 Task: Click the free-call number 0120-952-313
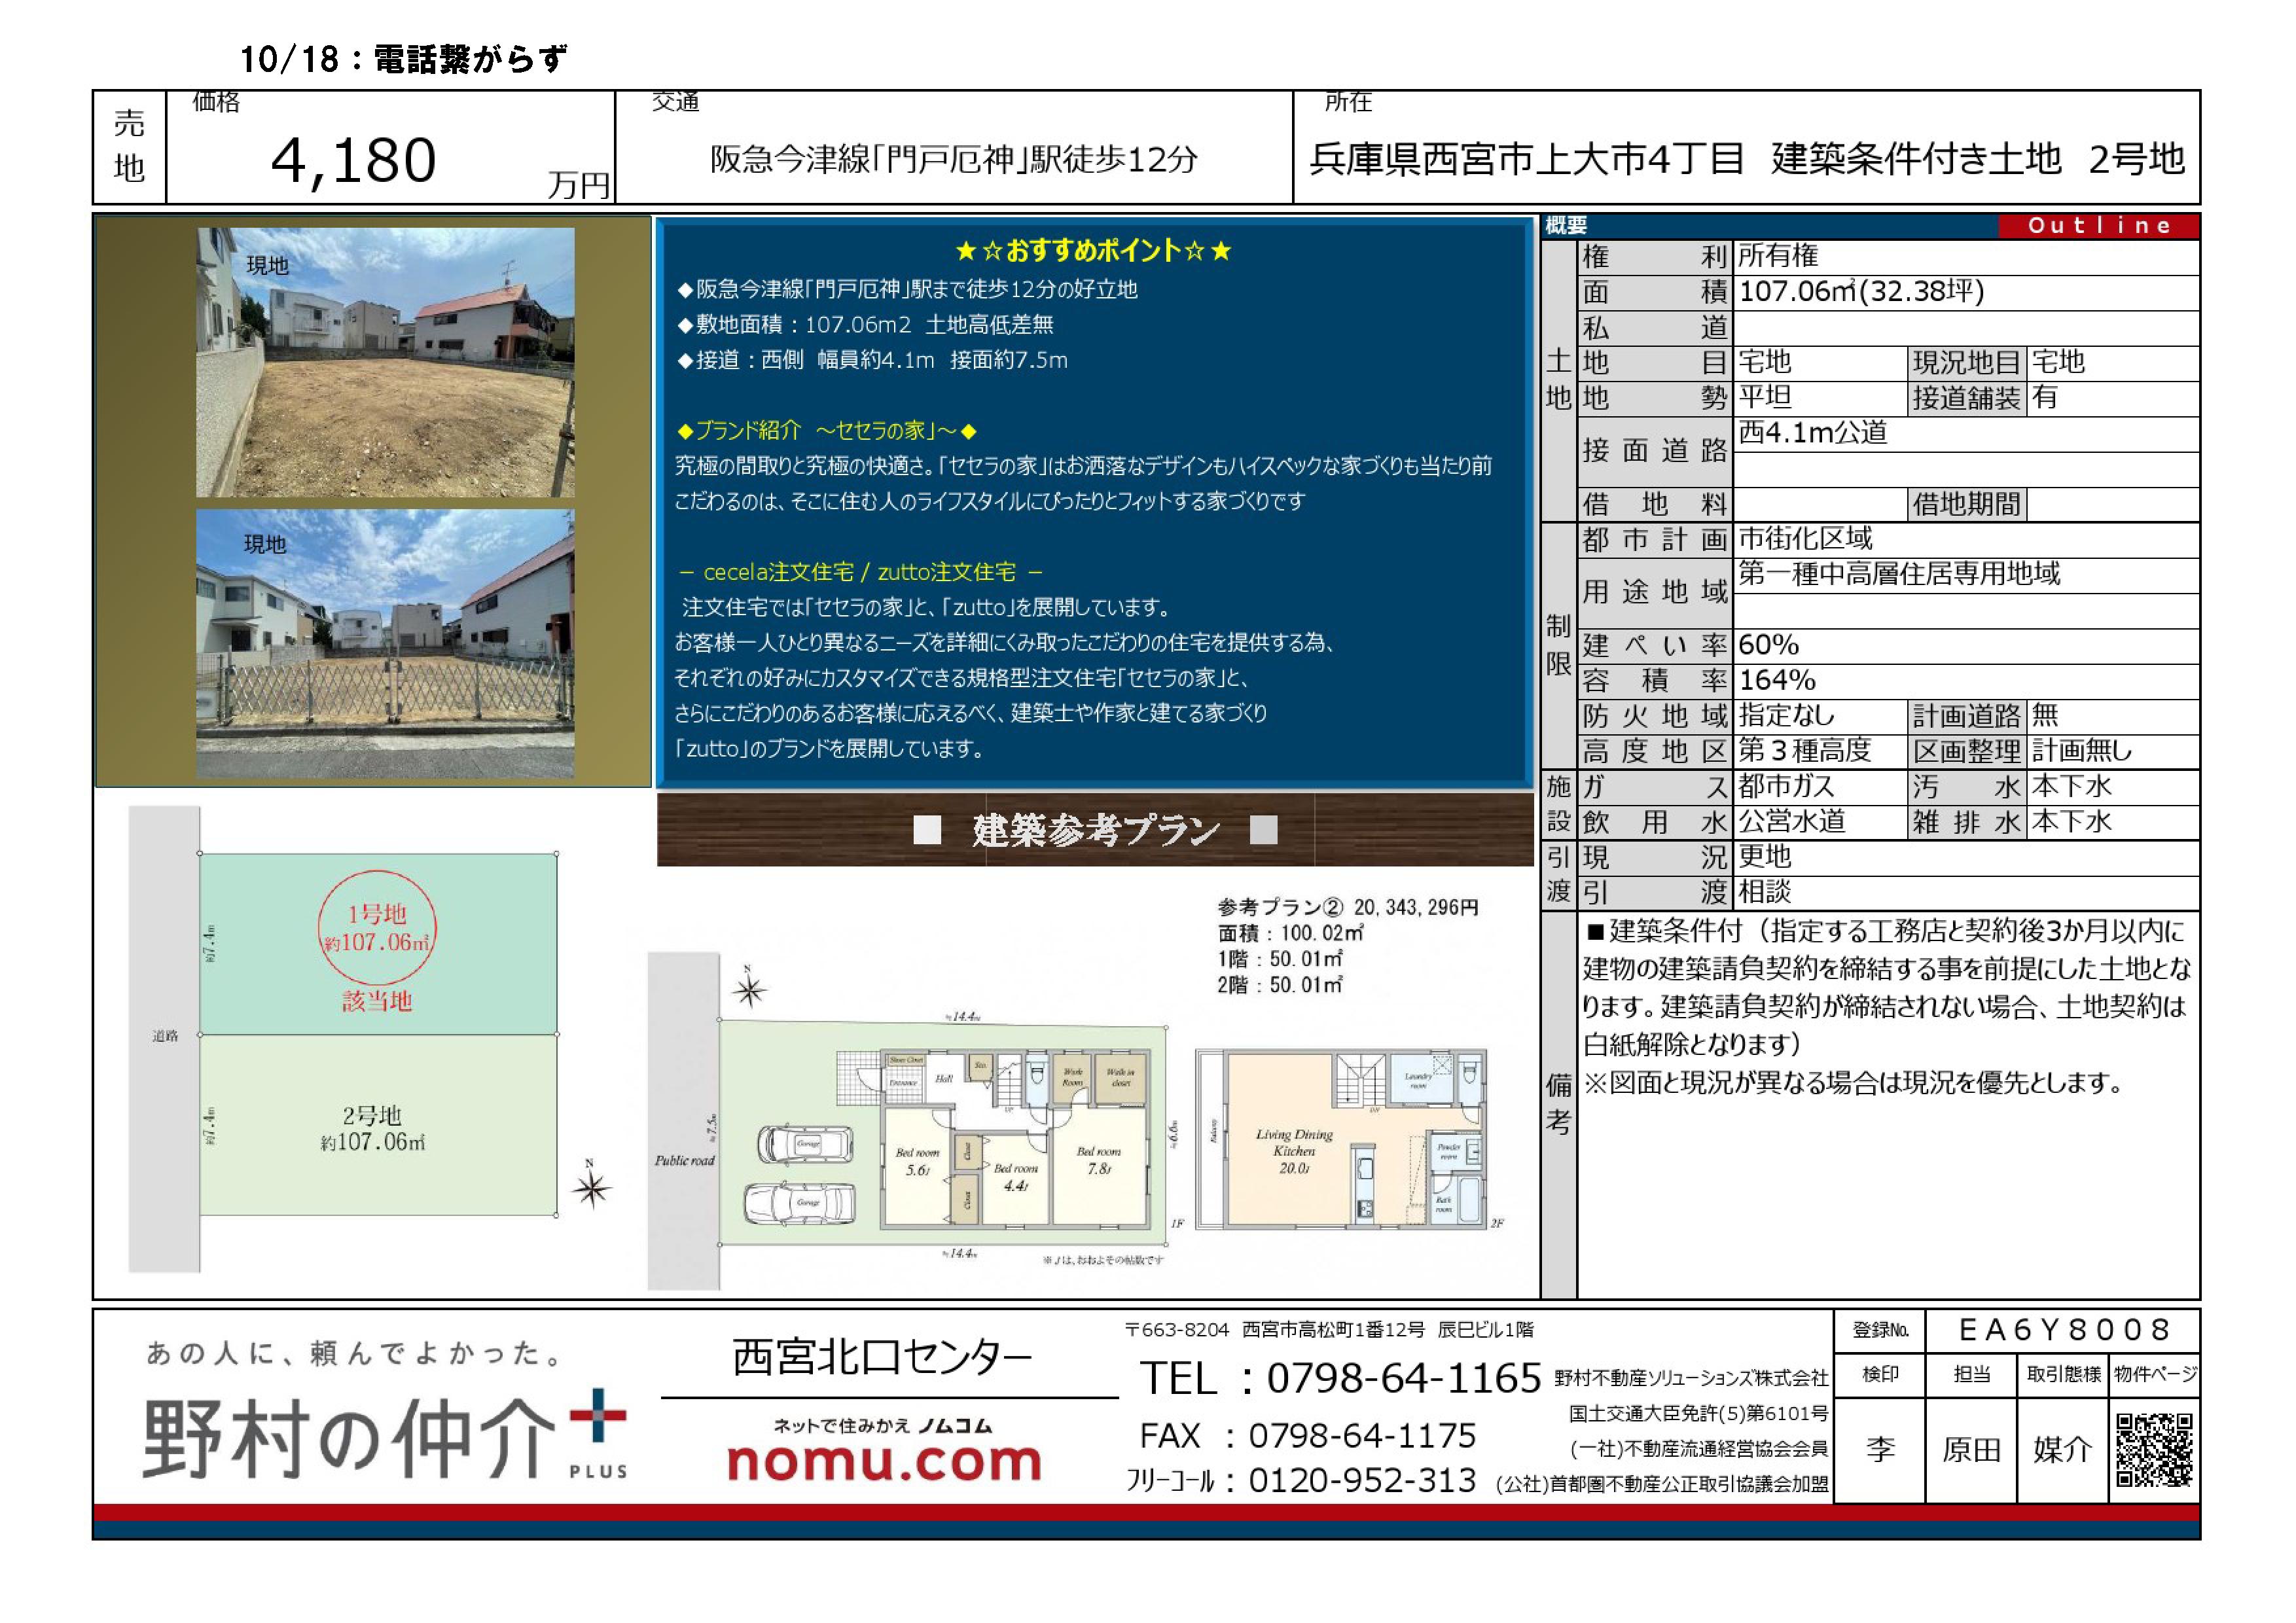(x=1362, y=1481)
